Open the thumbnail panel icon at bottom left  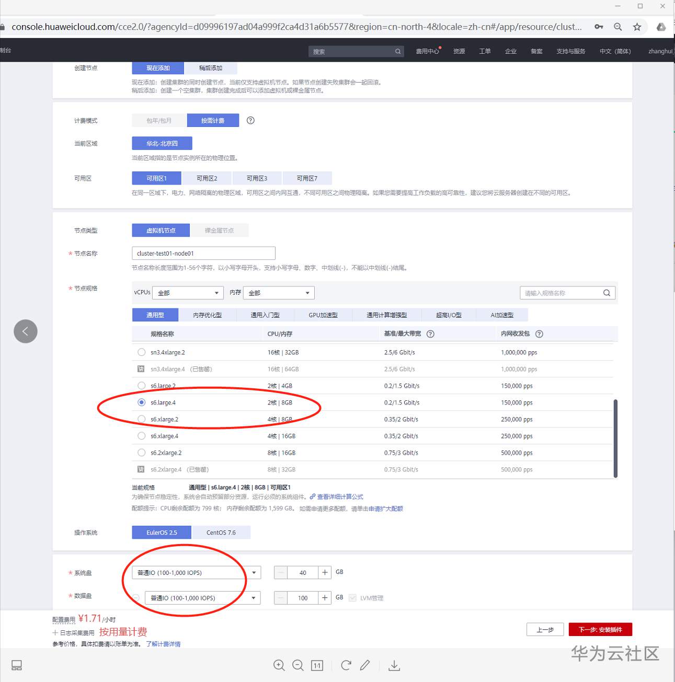(17, 665)
